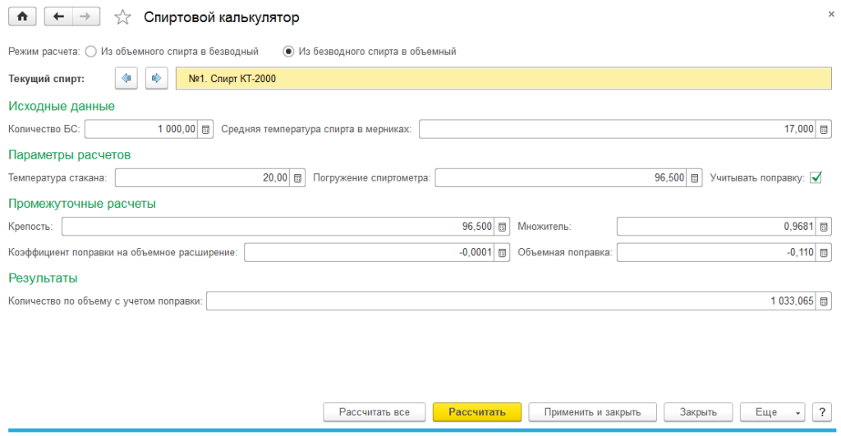Viewport: 841px width, 436px height.
Task: Open calculator for Количество БС field
Action: (206, 129)
